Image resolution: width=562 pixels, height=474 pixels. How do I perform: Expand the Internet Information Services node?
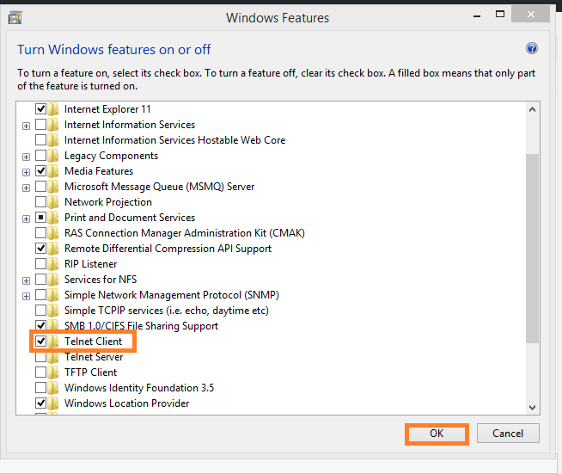click(26, 126)
